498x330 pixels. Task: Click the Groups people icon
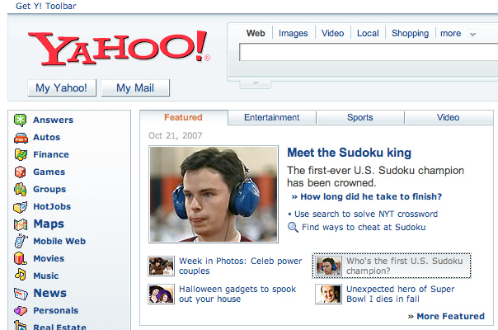coord(21,189)
